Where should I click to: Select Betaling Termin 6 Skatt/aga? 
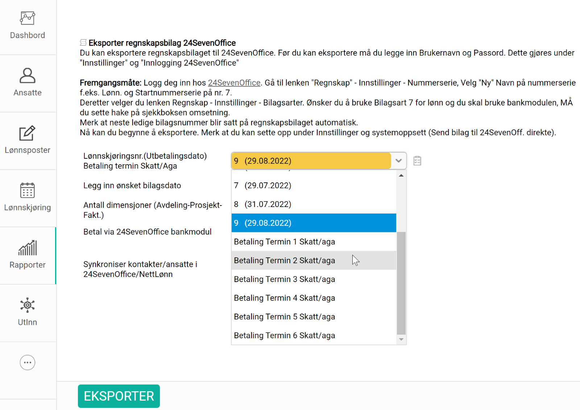(x=314, y=336)
